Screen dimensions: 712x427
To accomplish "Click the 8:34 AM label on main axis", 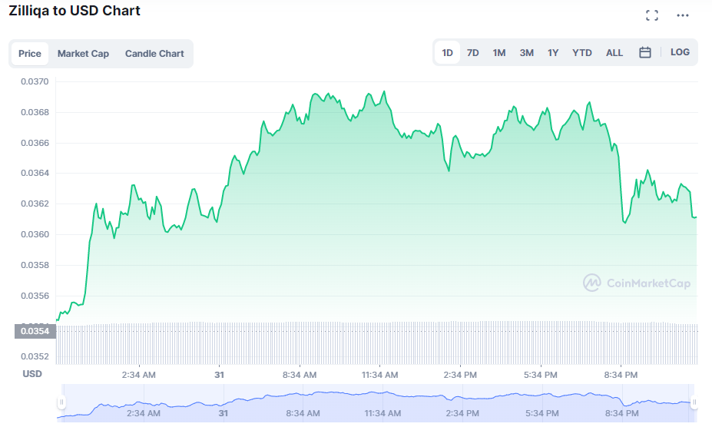I will coord(300,376).
